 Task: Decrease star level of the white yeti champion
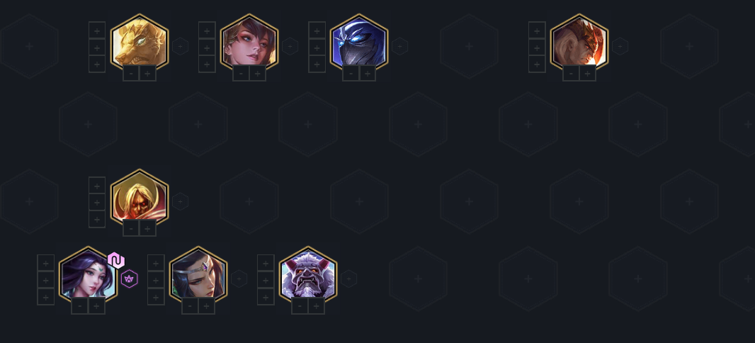300,306
